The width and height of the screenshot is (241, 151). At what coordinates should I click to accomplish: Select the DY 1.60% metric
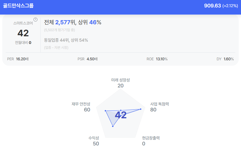pyautogui.click(x=225, y=59)
